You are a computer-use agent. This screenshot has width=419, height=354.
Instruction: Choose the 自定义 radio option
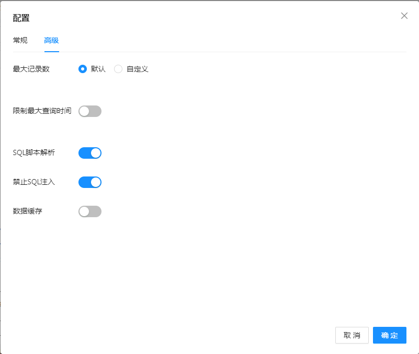click(118, 69)
